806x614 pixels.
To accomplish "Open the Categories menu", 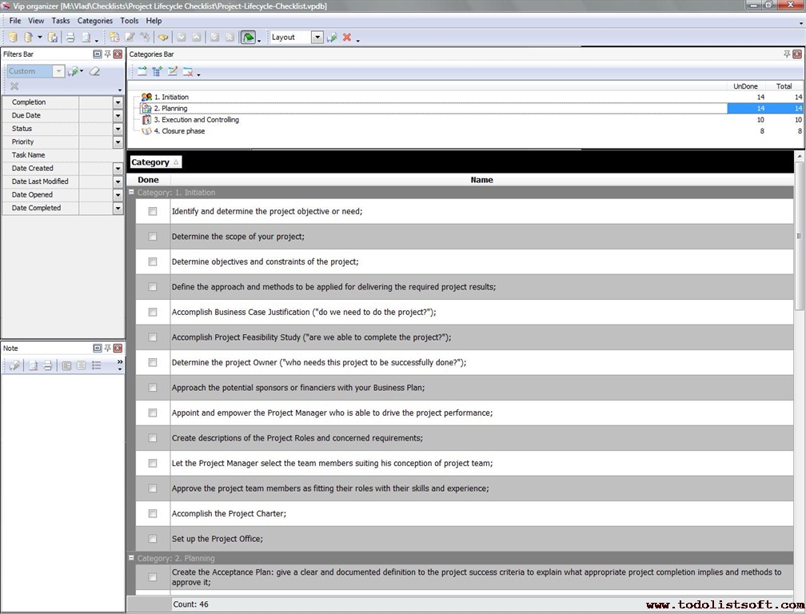I will [94, 21].
